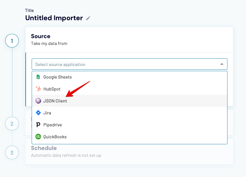Image resolution: width=246 pixels, height=177 pixels.
Task: Click the QuickBooks circle logo icon
Action: tap(39, 137)
